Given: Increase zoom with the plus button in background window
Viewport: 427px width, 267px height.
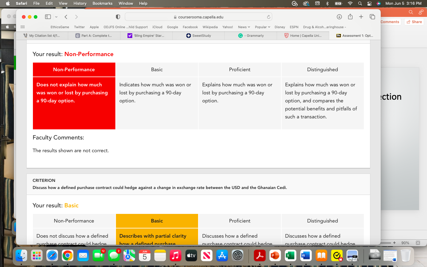Looking at the screenshot, I should pos(394,243).
